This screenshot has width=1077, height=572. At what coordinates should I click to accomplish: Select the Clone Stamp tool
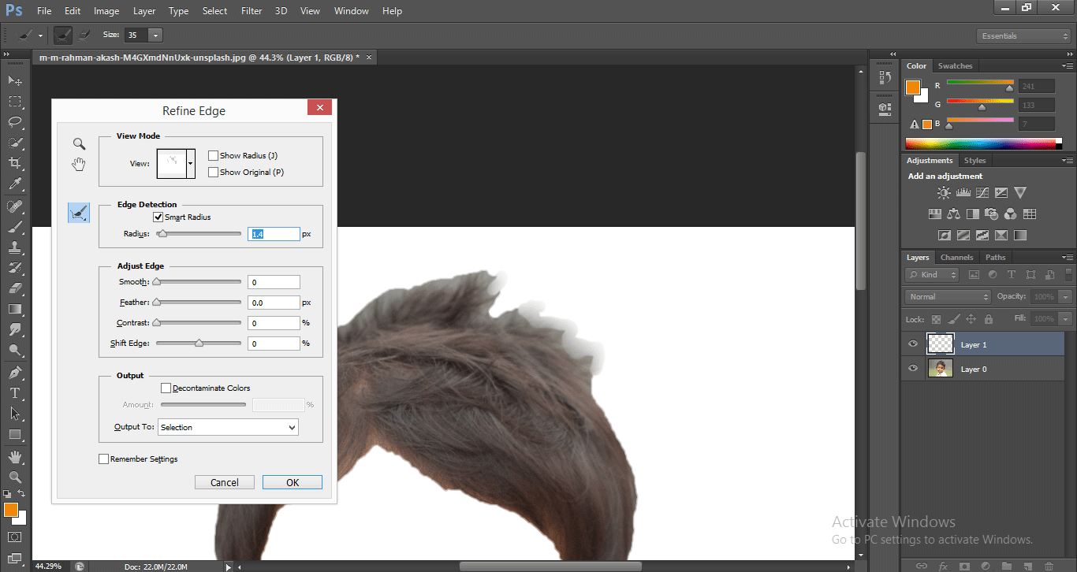click(15, 247)
